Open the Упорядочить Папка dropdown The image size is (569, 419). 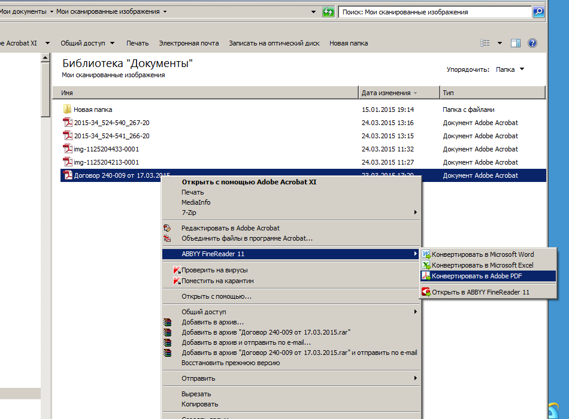pos(510,69)
